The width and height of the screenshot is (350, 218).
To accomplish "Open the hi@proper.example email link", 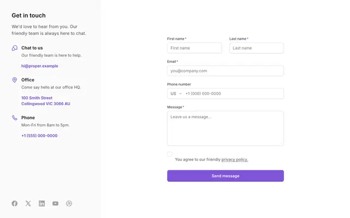I will coord(40,66).
